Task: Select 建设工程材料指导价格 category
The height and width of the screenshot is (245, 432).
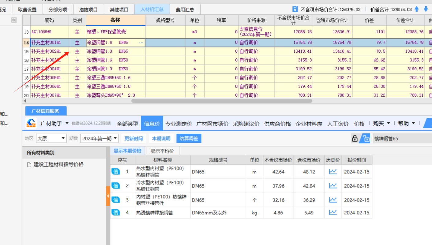Action: coord(58,165)
